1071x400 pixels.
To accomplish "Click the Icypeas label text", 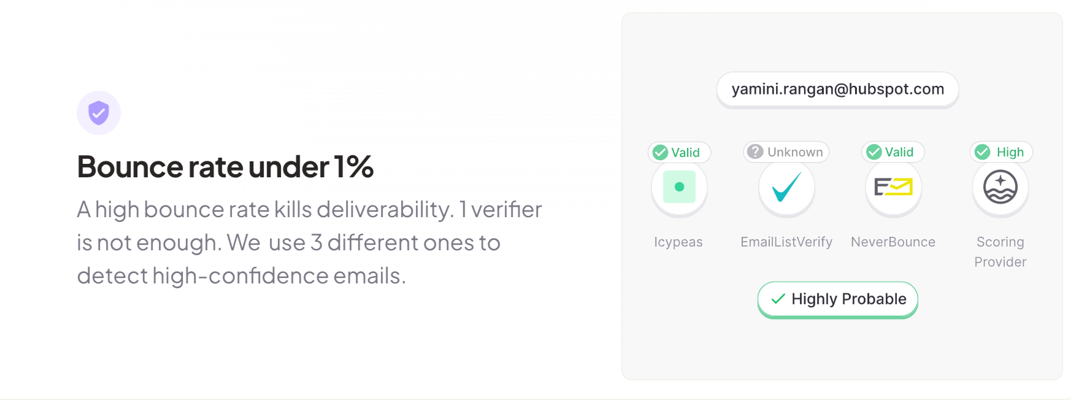I will click(x=678, y=242).
